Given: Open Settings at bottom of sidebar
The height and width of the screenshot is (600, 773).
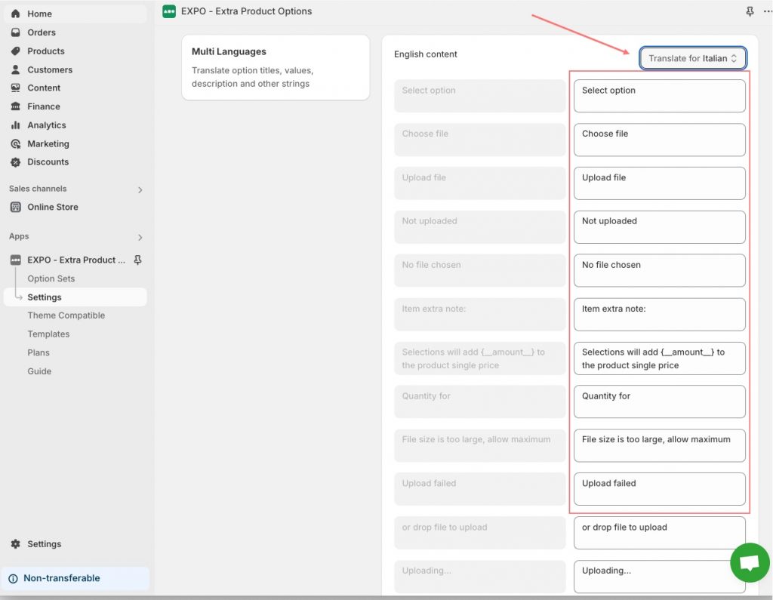Looking at the screenshot, I should (x=45, y=544).
